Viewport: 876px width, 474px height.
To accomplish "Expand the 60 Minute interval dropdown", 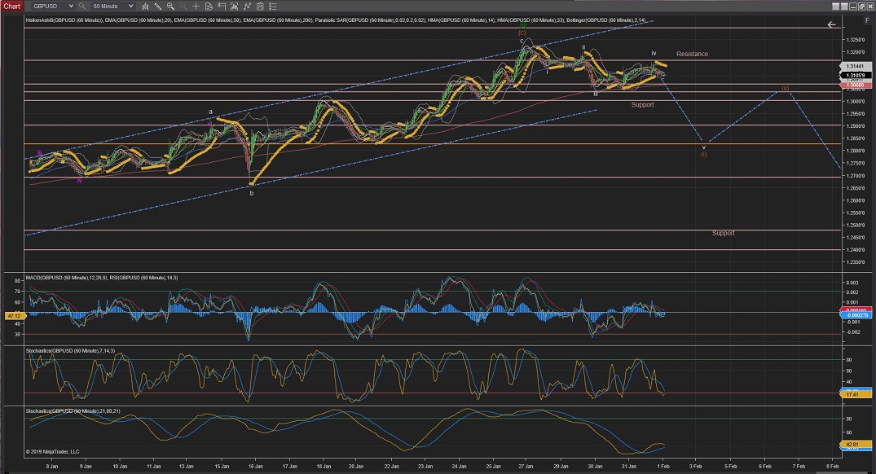I will [130, 6].
